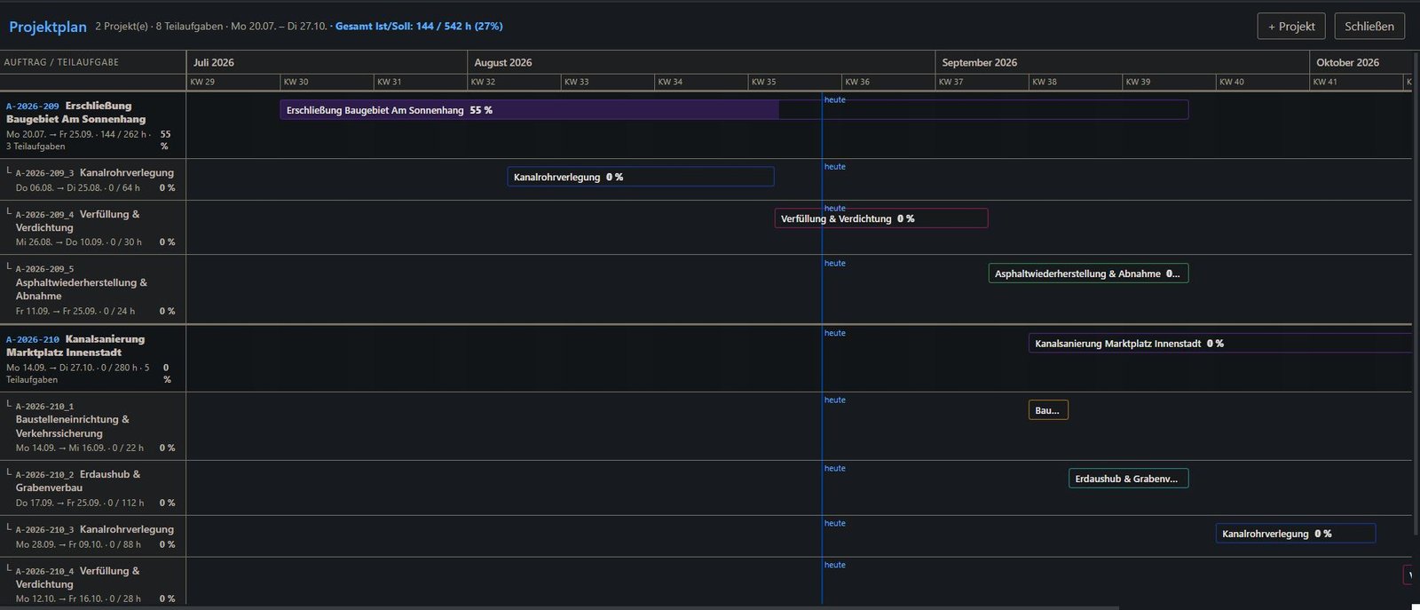Click the Kanalsanierung Marktplatz Innenstadt Gantt bar
This screenshot has width=1420, height=610.
click(1220, 344)
